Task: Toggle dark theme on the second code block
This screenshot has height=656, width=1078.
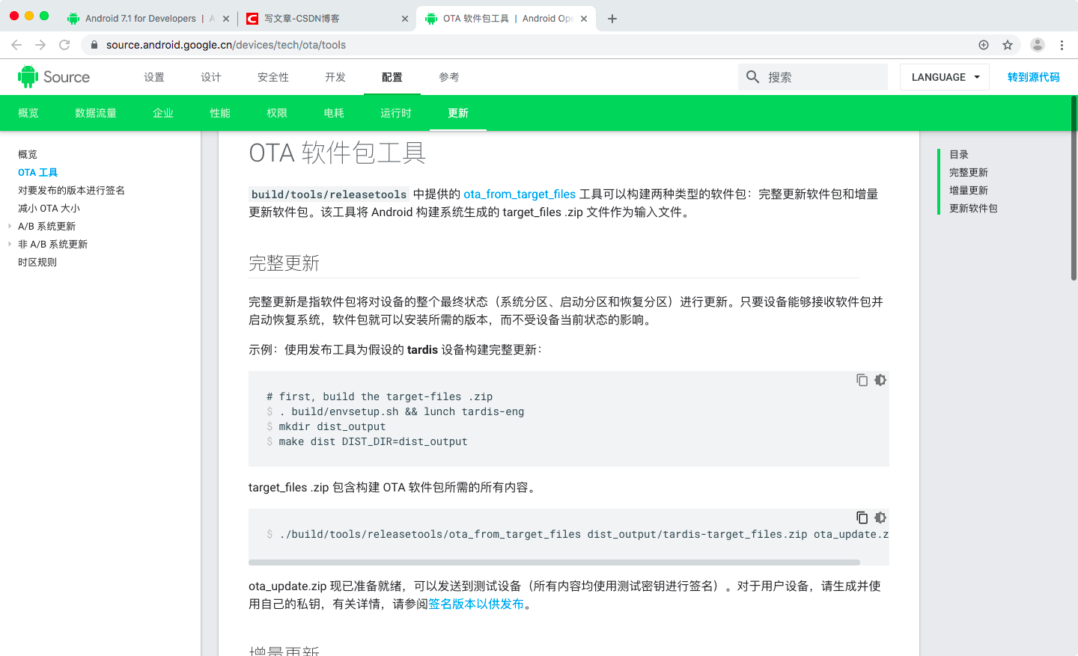Action: 880,518
